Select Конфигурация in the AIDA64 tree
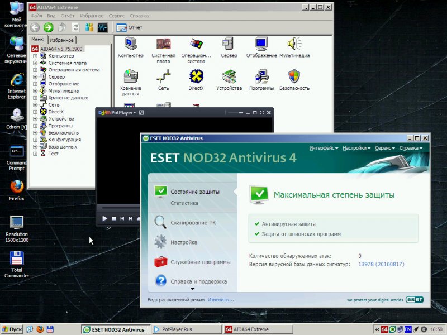 point(64,140)
